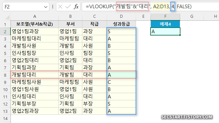Screen dimensions: 219x123
Task: Click 마케팅팀 in row 3 부서 column
Action: [70, 38]
